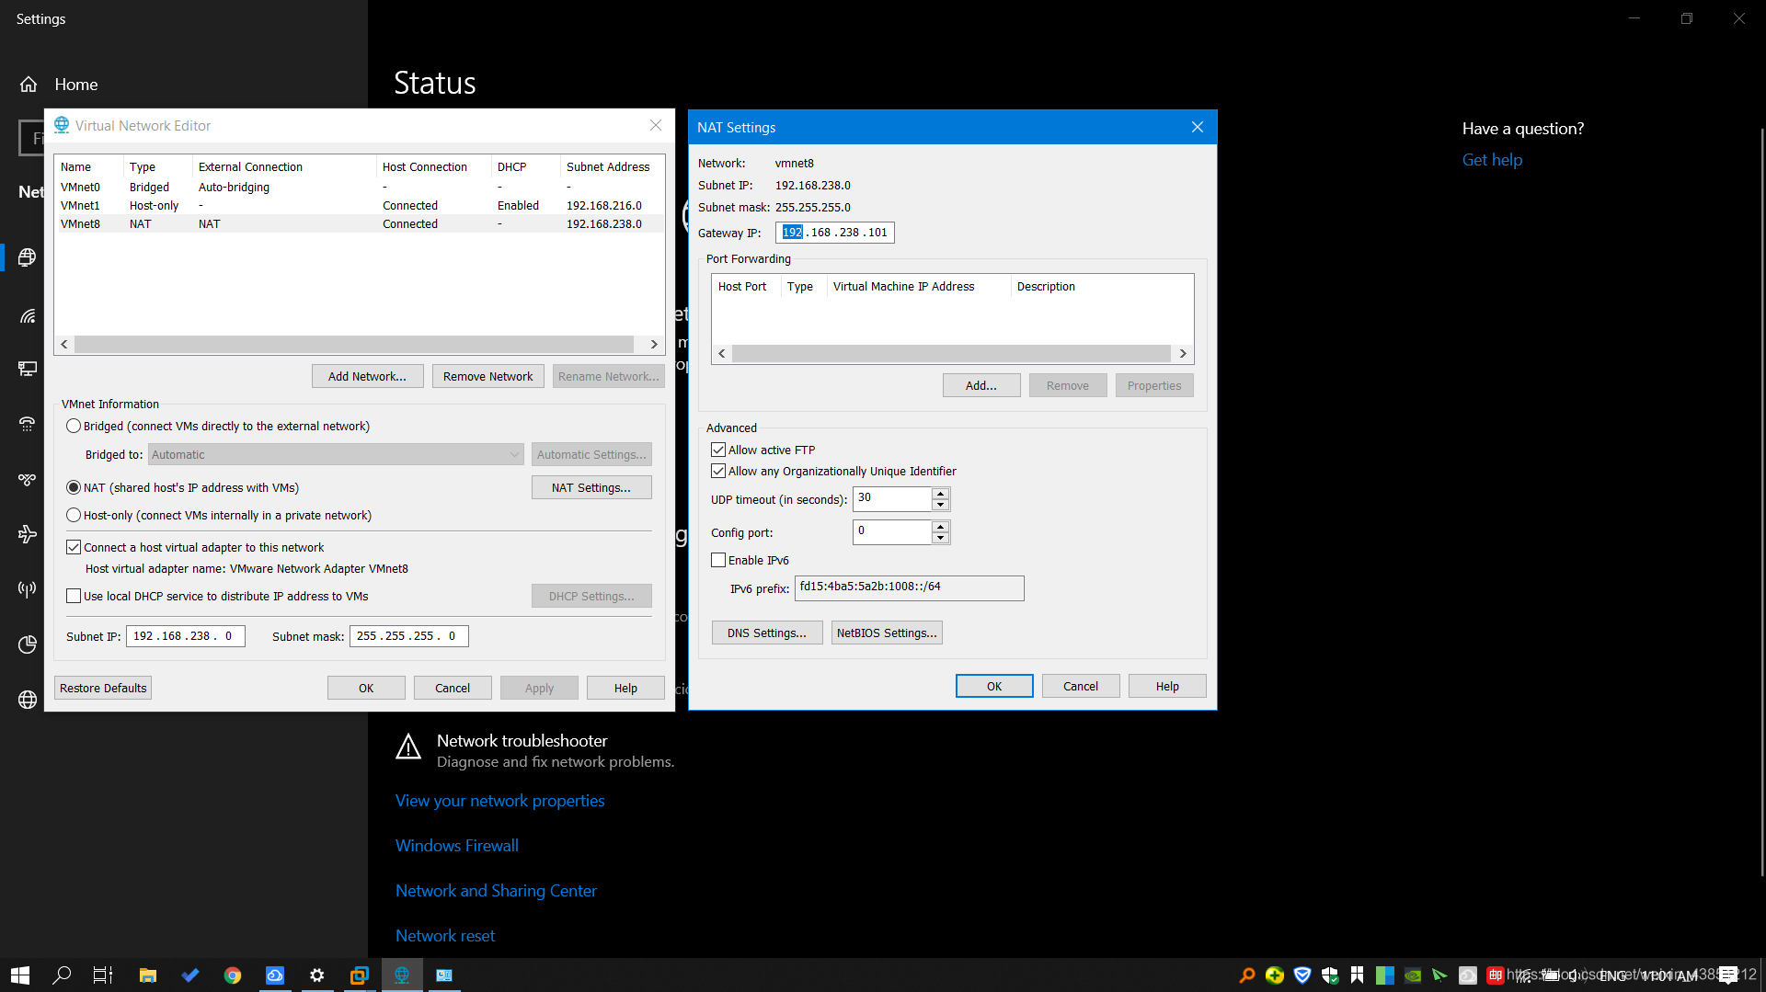Increase UDP timeout with up arrow

(940, 494)
